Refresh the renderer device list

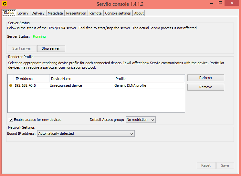click(205, 78)
